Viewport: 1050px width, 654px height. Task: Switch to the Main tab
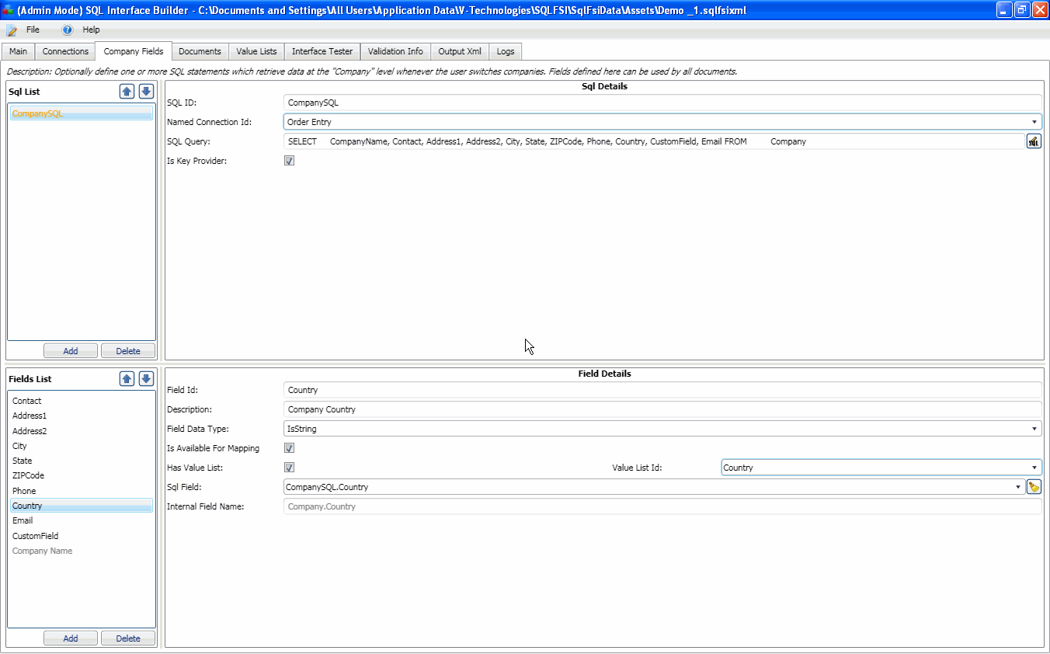19,52
